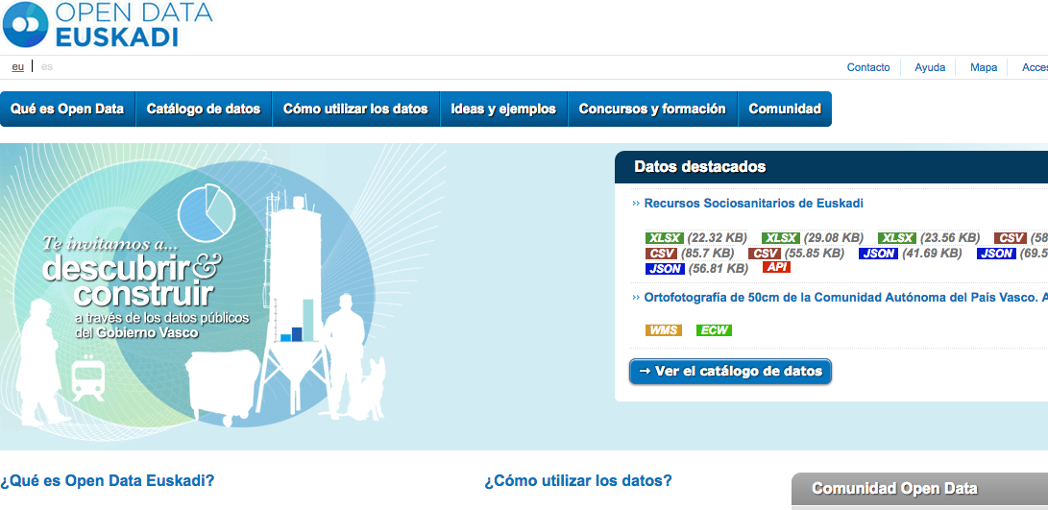Viewport: 1048px width, 510px height.
Task: Select the 'es' Spanish language option
Action: (x=47, y=67)
